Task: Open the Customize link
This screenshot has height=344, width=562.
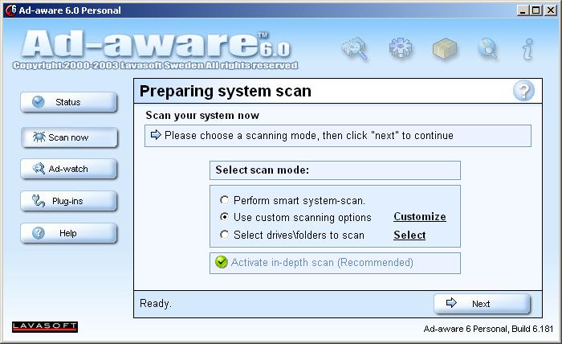Action: click(420, 217)
